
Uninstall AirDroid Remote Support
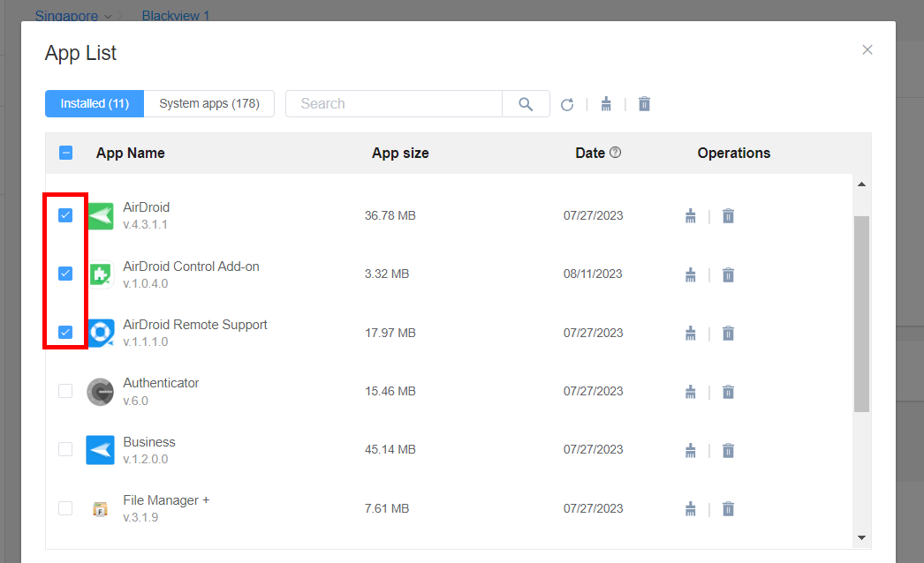pos(729,334)
